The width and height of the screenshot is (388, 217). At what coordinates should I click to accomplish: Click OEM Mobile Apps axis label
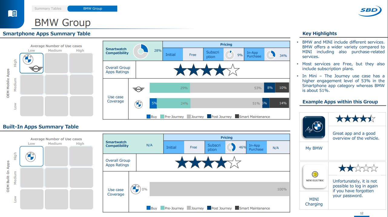tap(8, 83)
